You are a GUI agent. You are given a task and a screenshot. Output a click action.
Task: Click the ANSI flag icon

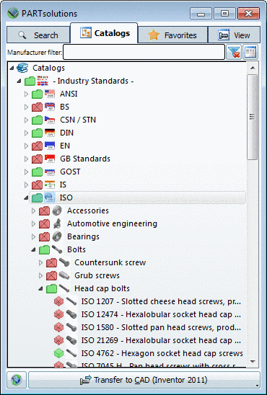pyautogui.click(x=50, y=94)
